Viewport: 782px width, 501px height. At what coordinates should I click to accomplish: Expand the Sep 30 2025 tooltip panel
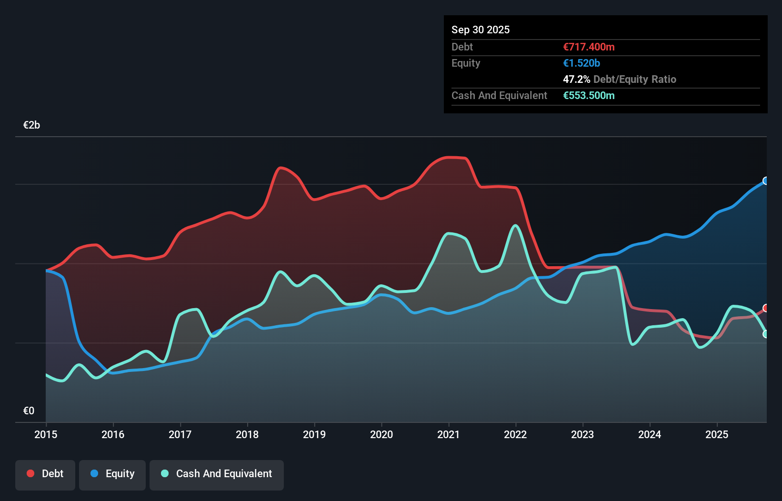(x=481, y=30)
